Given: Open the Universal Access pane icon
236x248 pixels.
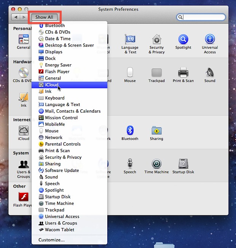Looking at the screenshot, I should point(210,39).
